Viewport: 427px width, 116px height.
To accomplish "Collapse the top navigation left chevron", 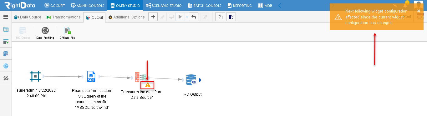I will coord(280,6).
